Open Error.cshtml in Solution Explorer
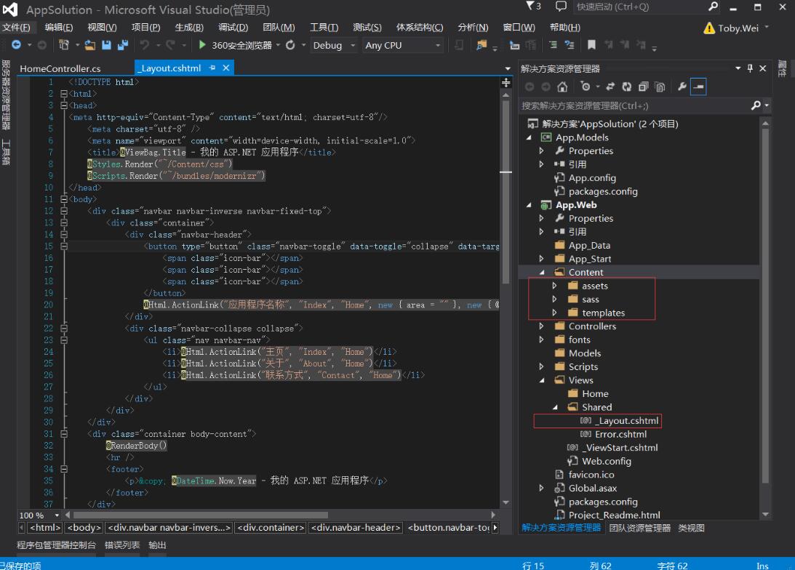Screen dimensions: 795x570 [x=620, y=434]
